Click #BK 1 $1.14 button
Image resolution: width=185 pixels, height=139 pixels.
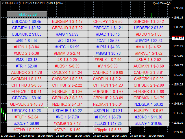tap(27, 41)
